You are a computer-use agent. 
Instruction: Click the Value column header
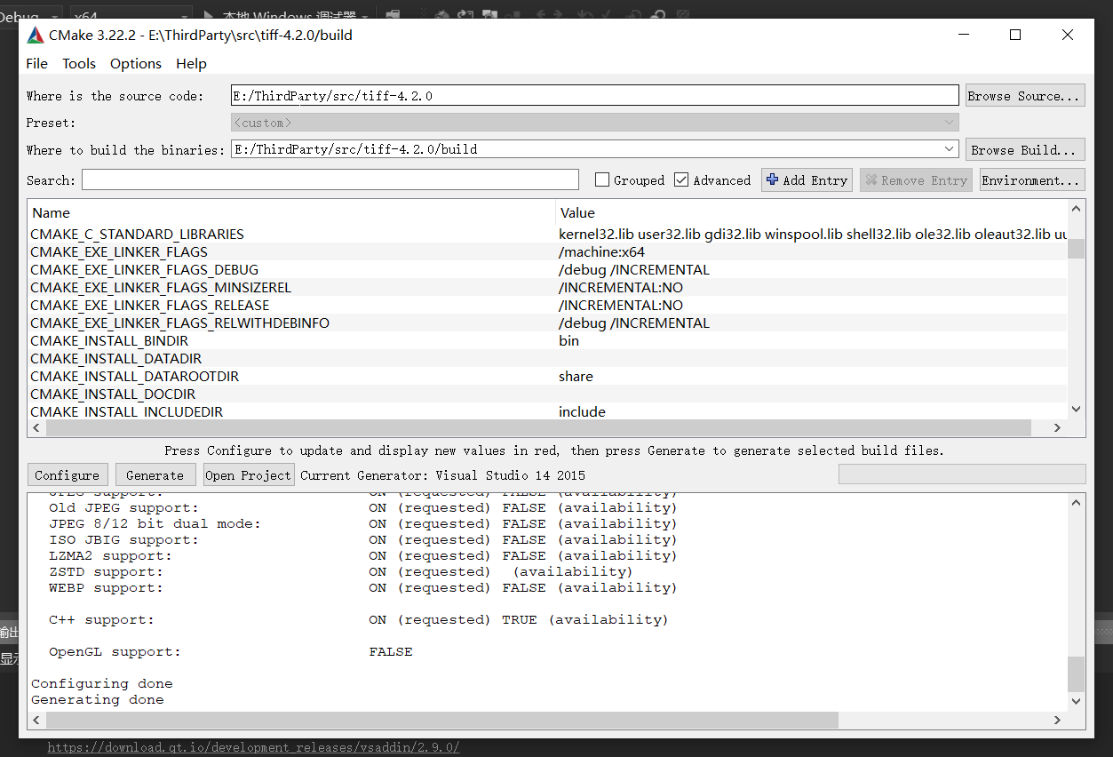(811, 212)
